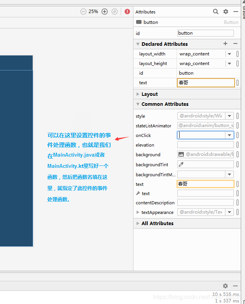Viewport: 245px width, 304px height.
Task: Zoom in the design preview
Action: (105, 12)
